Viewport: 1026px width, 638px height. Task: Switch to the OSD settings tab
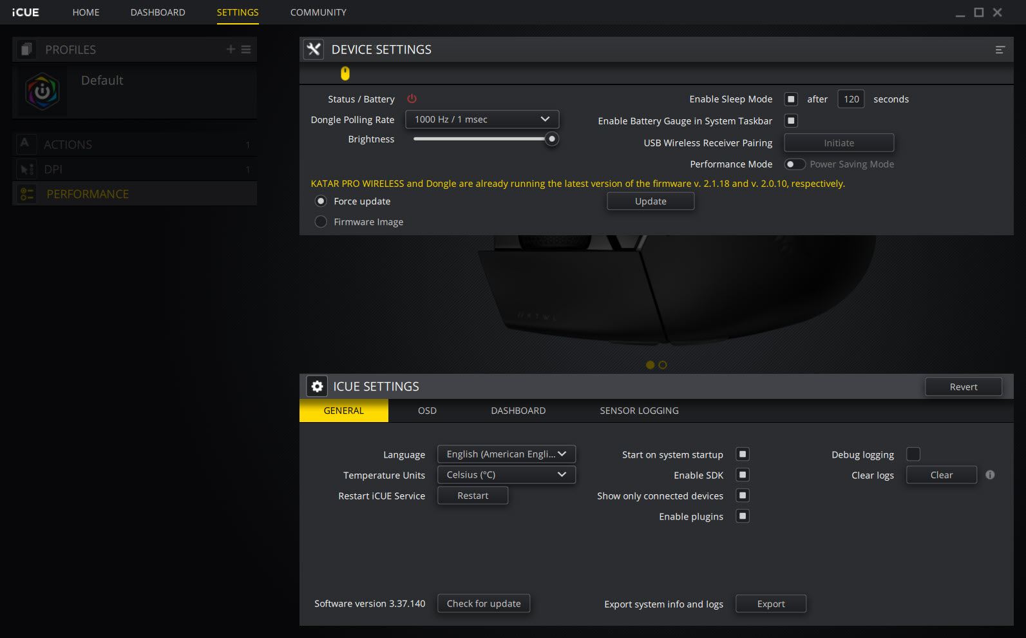click(427, 411)
